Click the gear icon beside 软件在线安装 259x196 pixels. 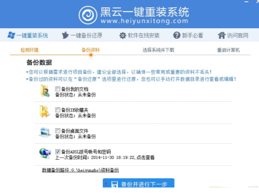(122, 35)
